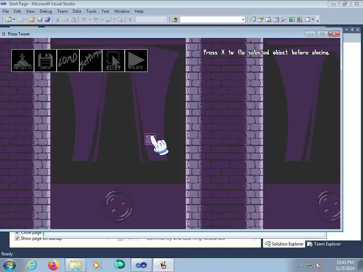Open the View menu

click(x=30, y=11)
